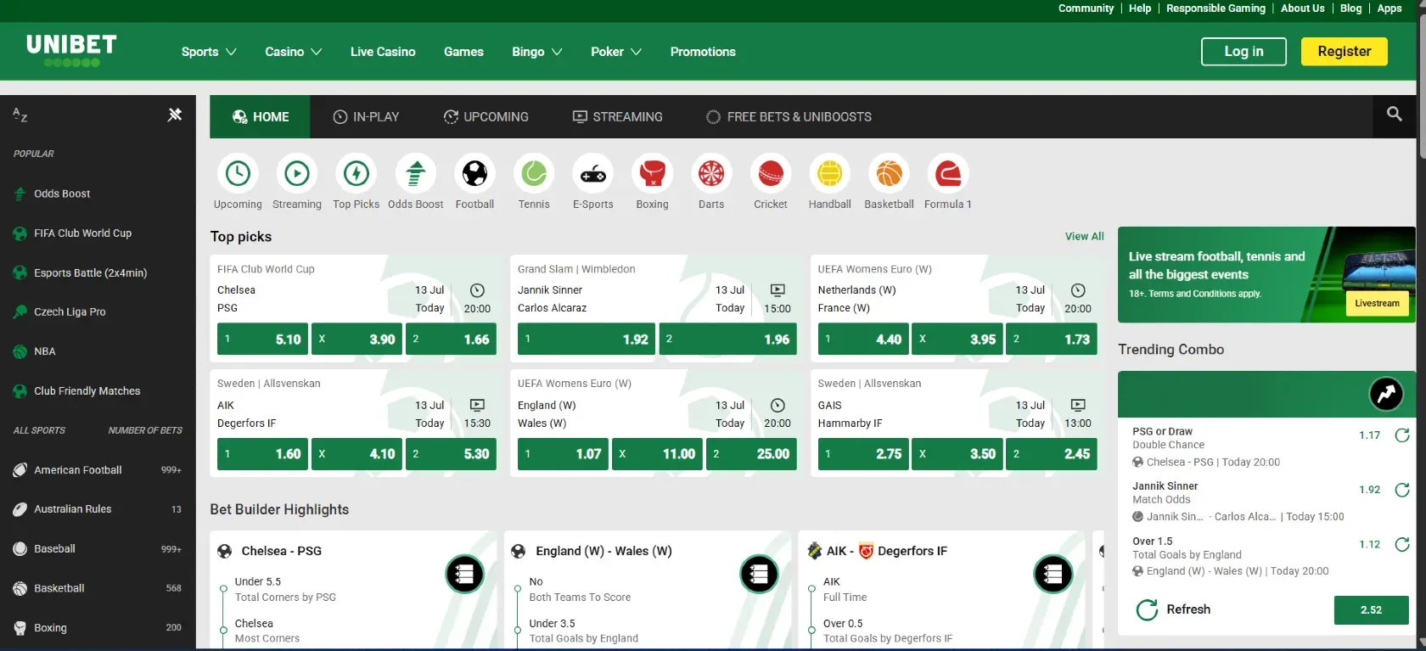Click the Trending Combo arrow badge icon

point(1386,393)
